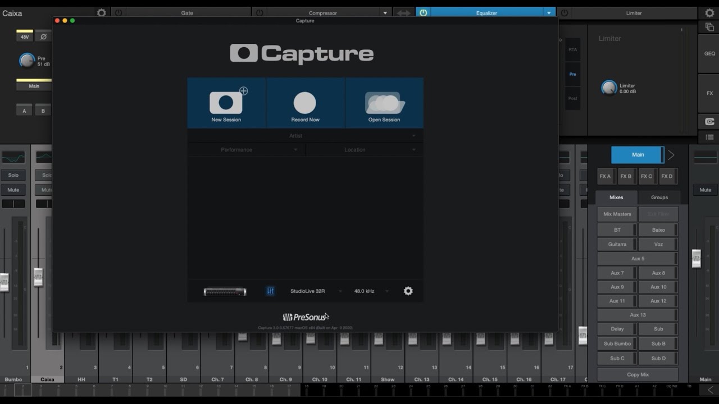Click the Copy Mix button

(x=638, y=374)
